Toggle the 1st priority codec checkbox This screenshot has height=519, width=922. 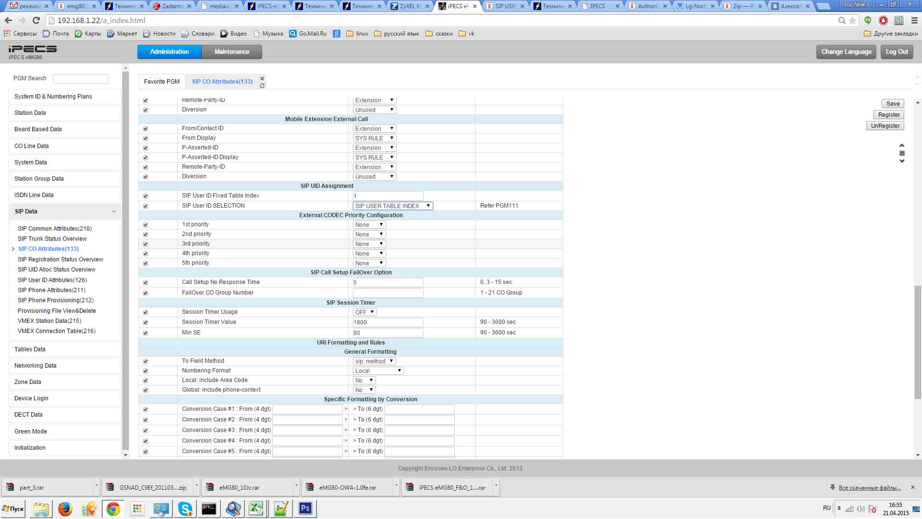(146, 225)
